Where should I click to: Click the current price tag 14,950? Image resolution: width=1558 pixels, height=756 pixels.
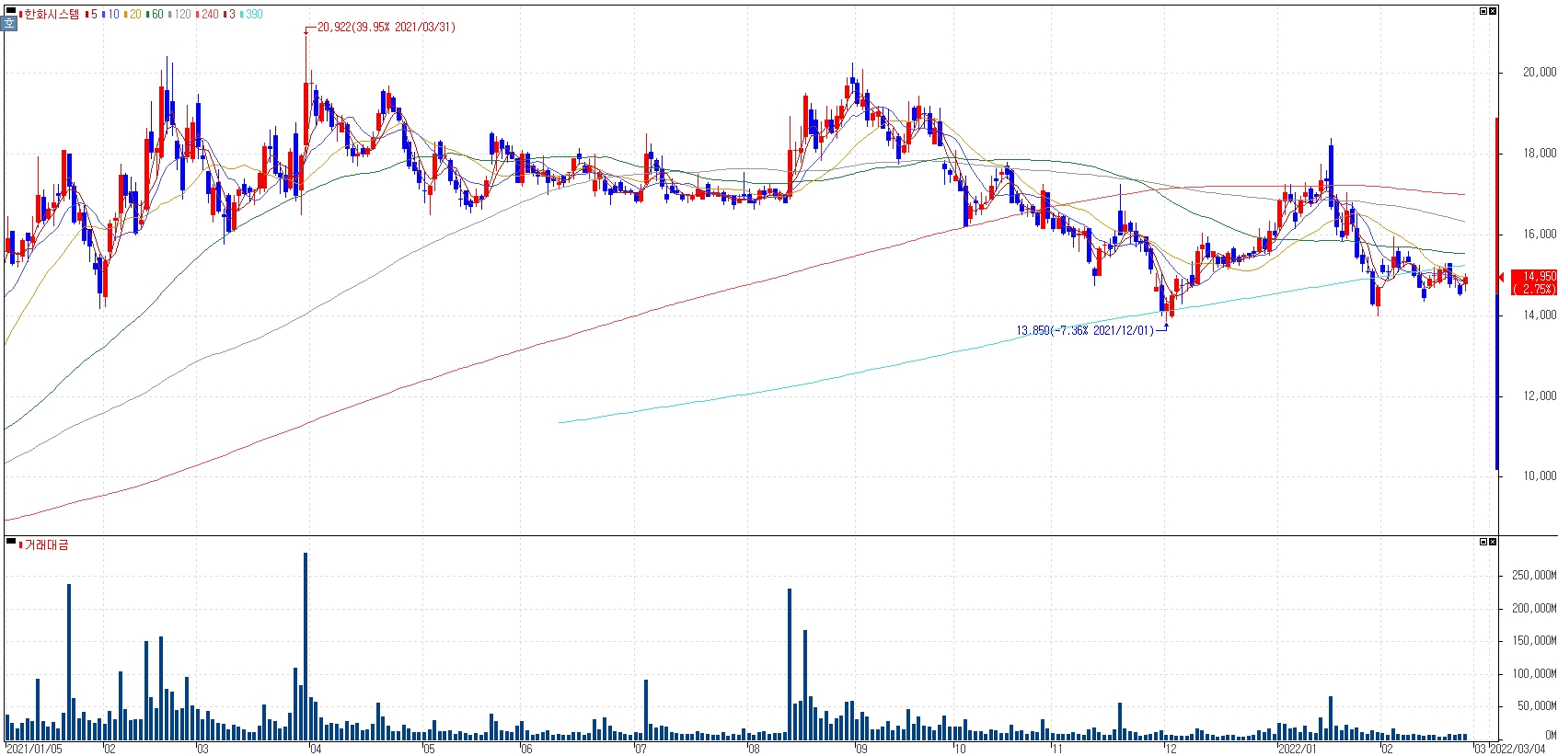coord(1534,282)
